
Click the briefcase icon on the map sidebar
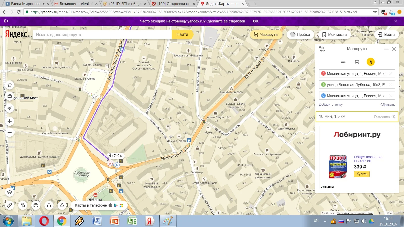(10, 96)
